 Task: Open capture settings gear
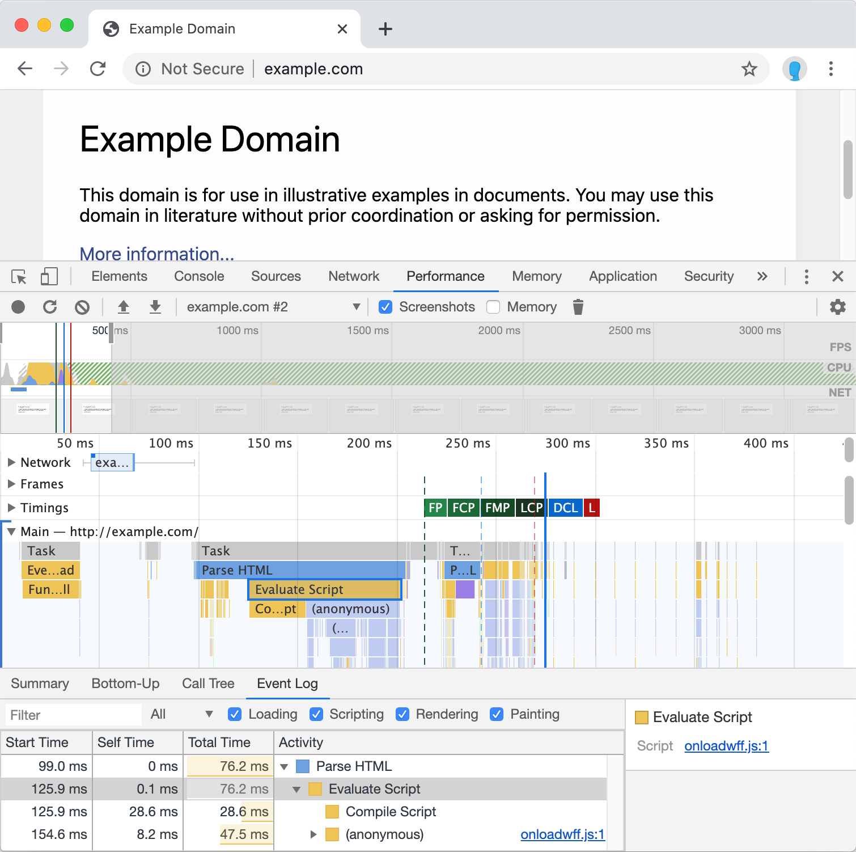[x=837, y=307]
